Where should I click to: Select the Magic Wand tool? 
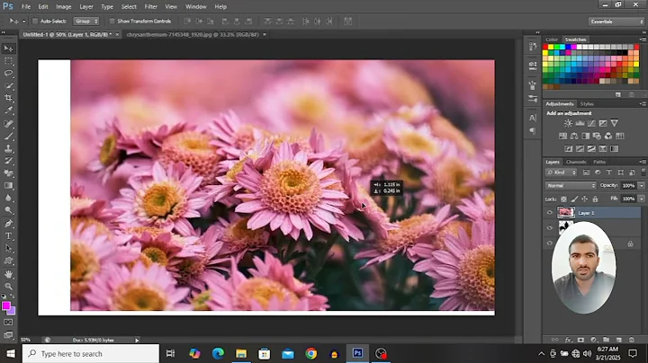[8, 85]
